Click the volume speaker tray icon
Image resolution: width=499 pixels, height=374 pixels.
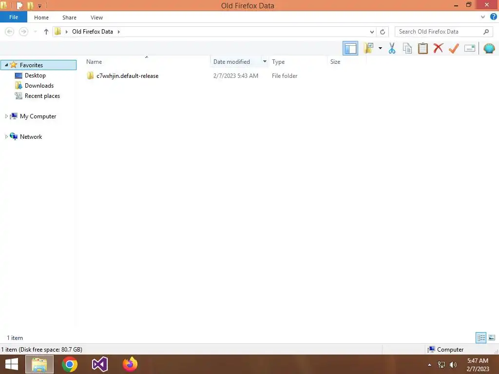click(x=453, y=365)
